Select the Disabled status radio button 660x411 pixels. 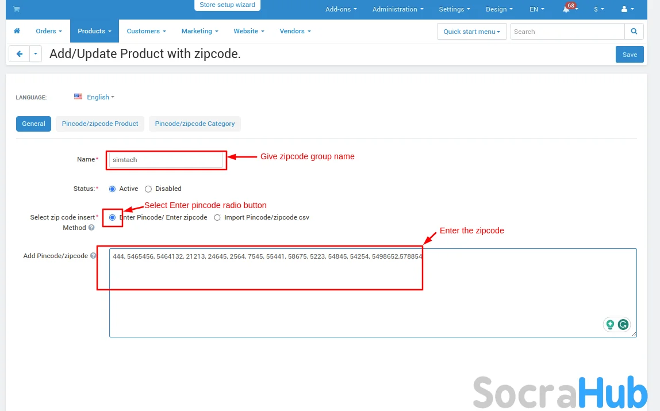(148, 189)
